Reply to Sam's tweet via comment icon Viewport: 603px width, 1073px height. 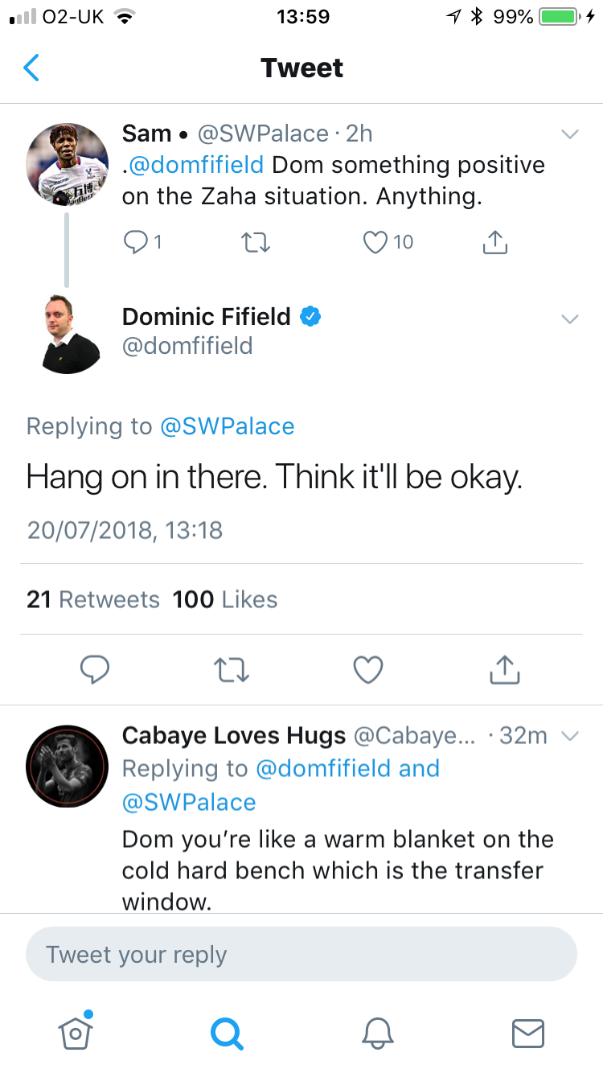(x=136, y=242)
